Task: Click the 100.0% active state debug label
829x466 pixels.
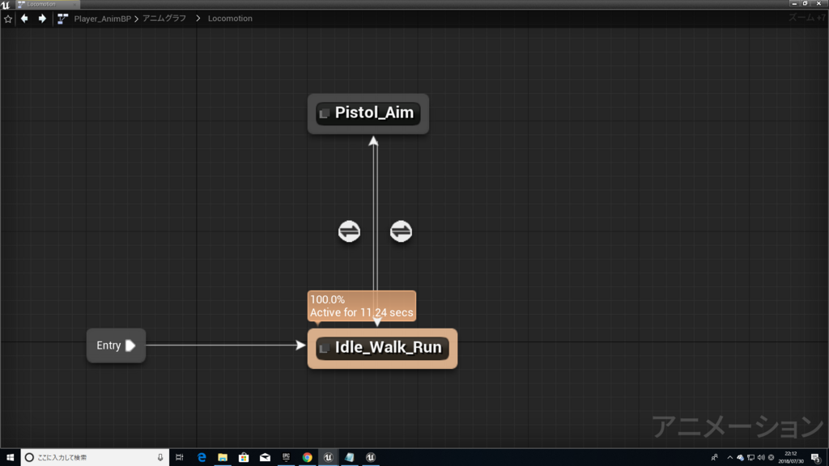Action: coord(362,306)
